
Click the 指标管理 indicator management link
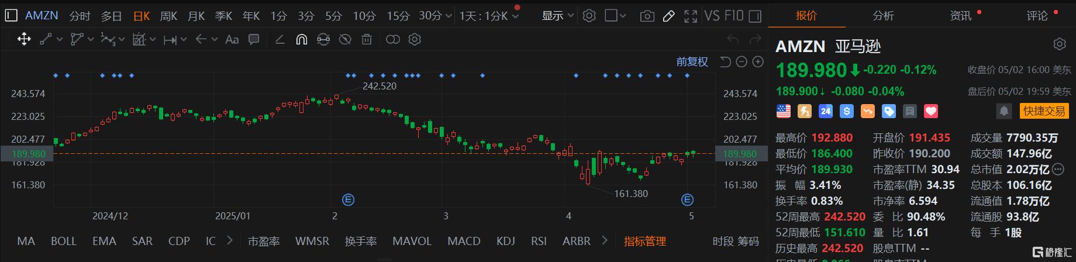645,241
